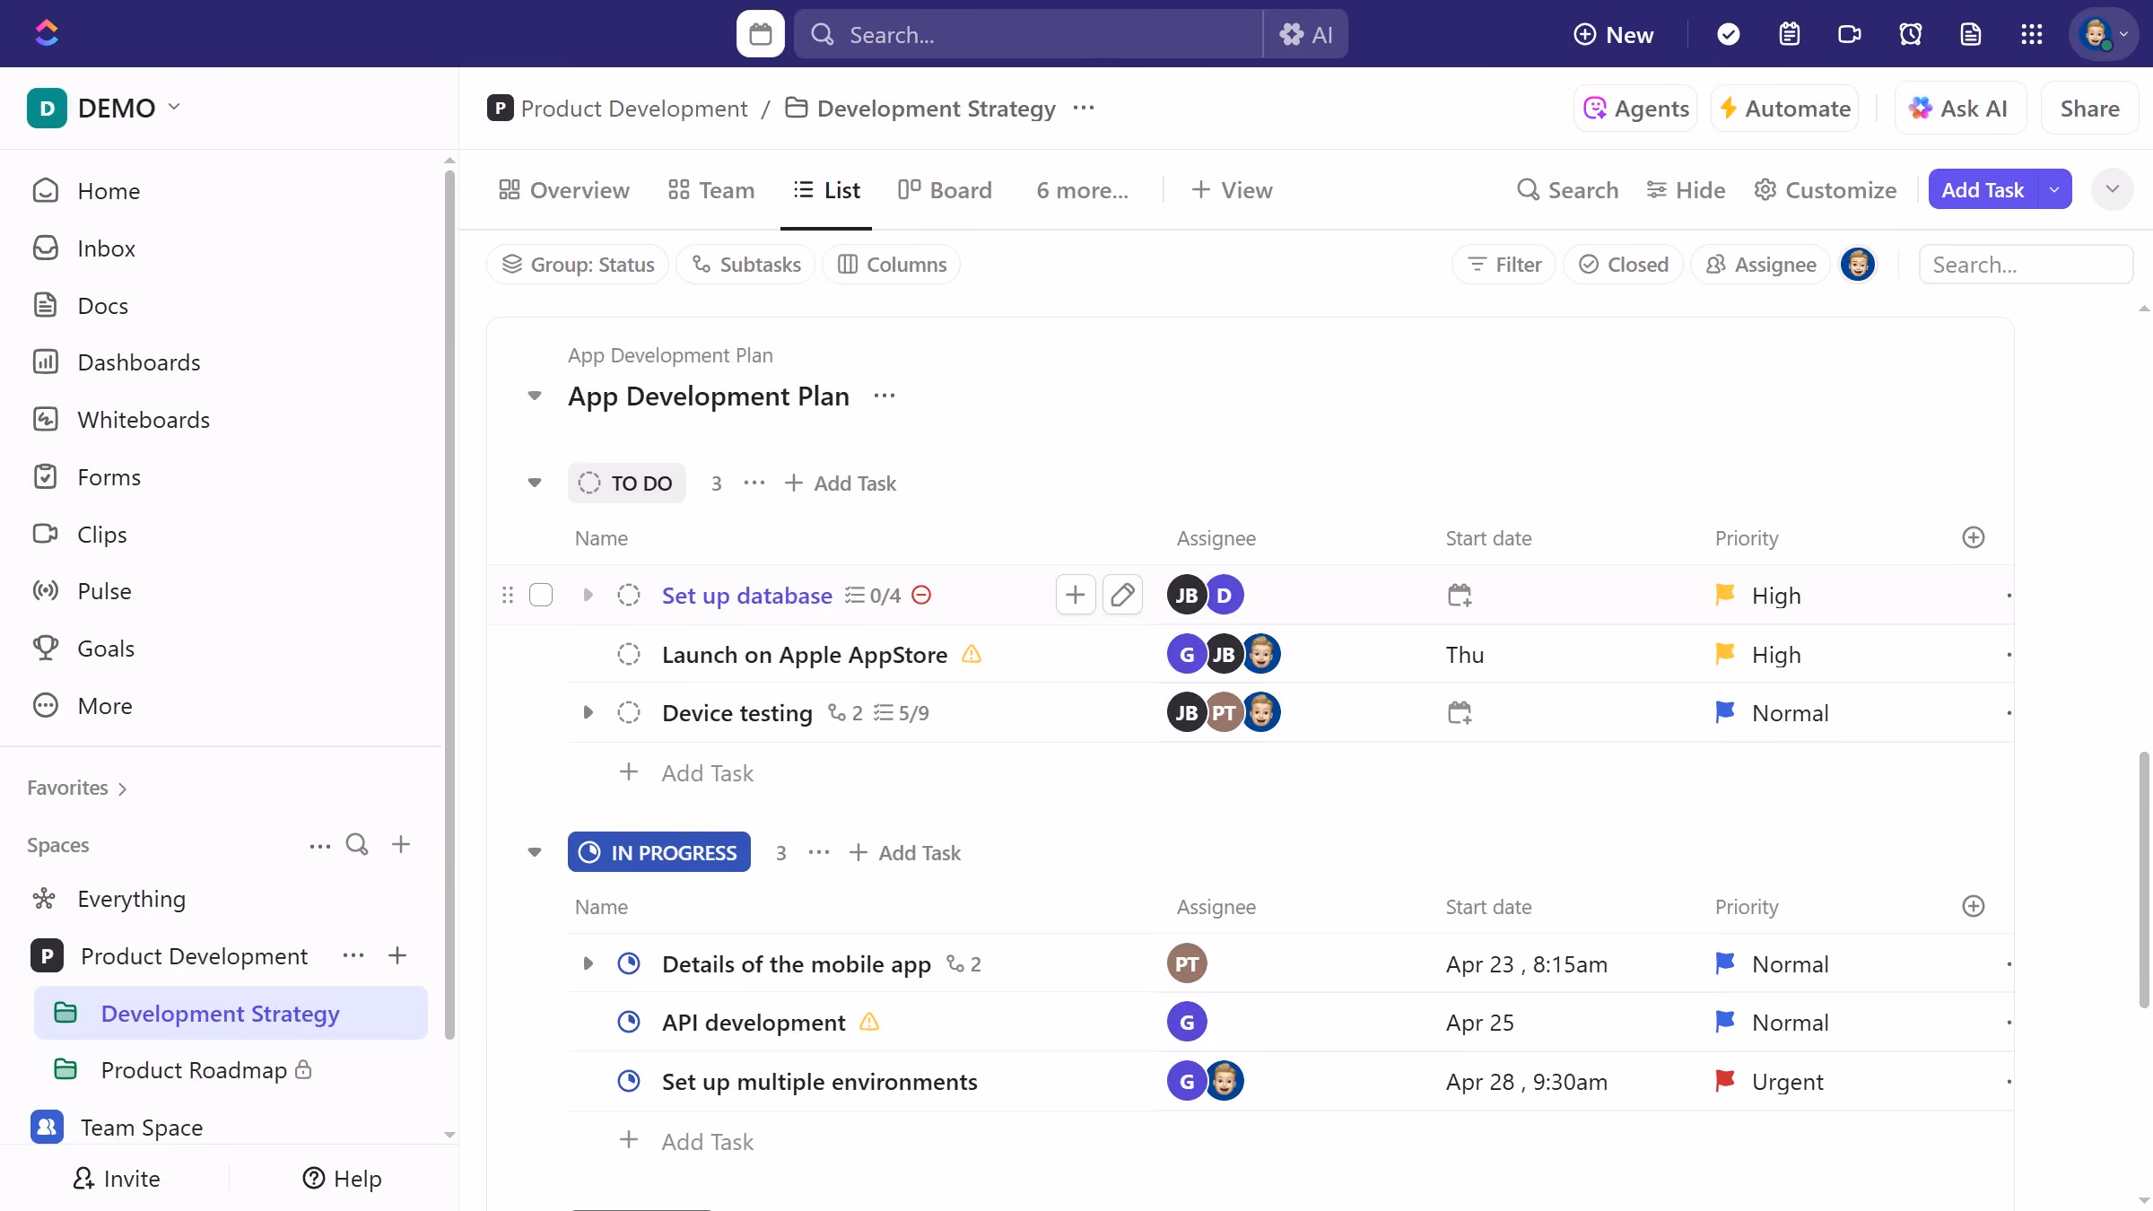Click the record clip icon in top bar
The image size is (2153, 1211).
tap(1850, 34)
